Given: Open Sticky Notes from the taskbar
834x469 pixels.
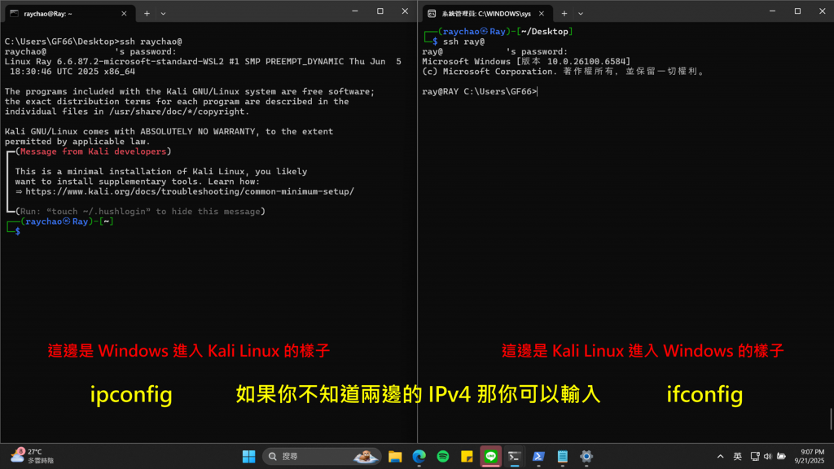Looking at the screenshot, I should click(467, 456).
